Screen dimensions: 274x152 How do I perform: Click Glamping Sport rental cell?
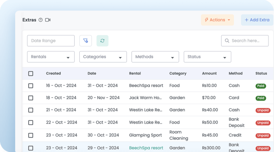(x=146, y=135)
